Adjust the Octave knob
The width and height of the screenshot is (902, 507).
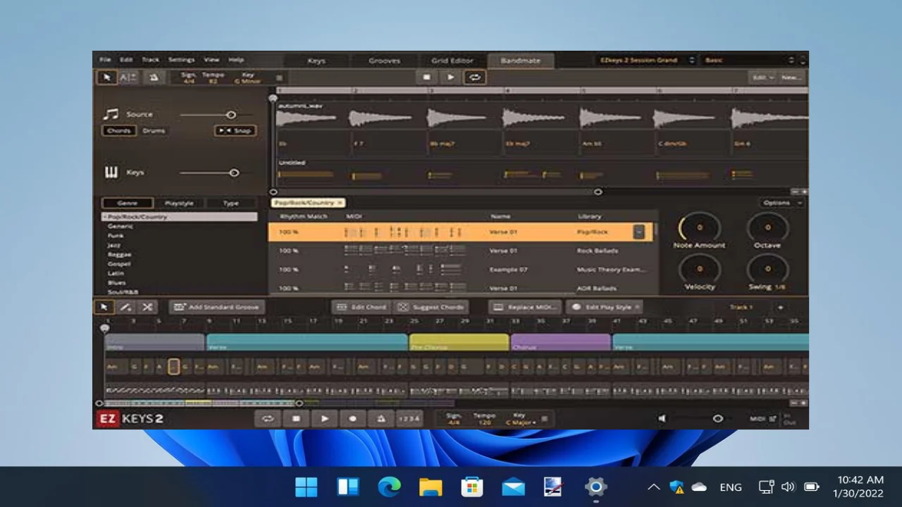[767, 227]
